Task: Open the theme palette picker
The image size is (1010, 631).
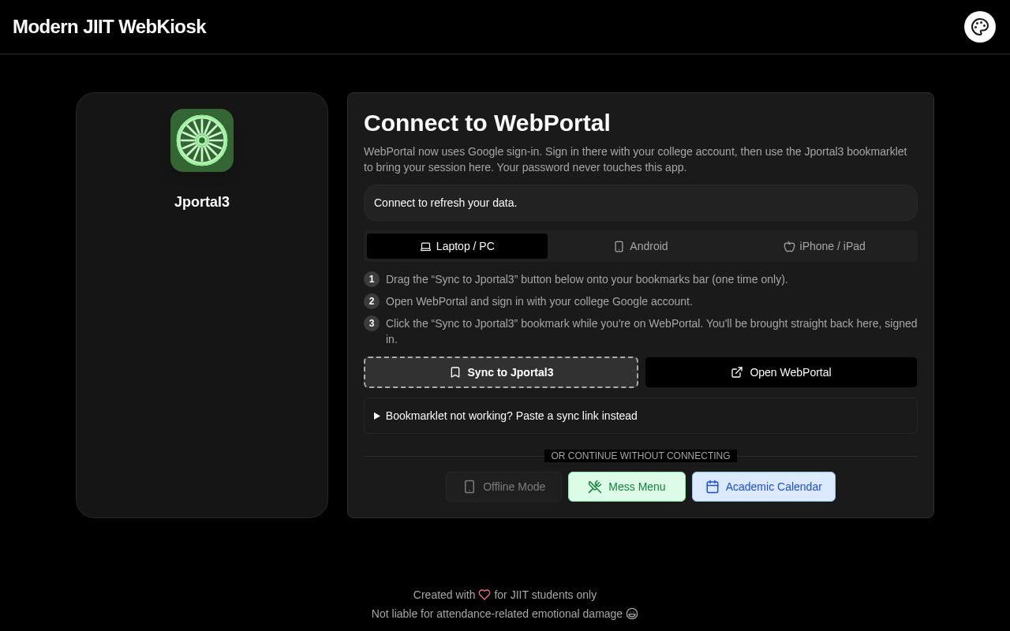Action: click(x=980, y=27)
